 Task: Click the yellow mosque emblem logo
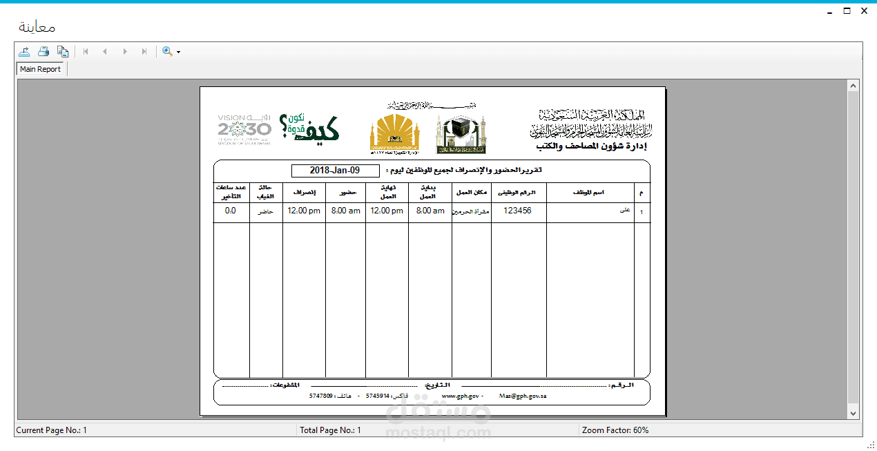(x=394, y=134)
